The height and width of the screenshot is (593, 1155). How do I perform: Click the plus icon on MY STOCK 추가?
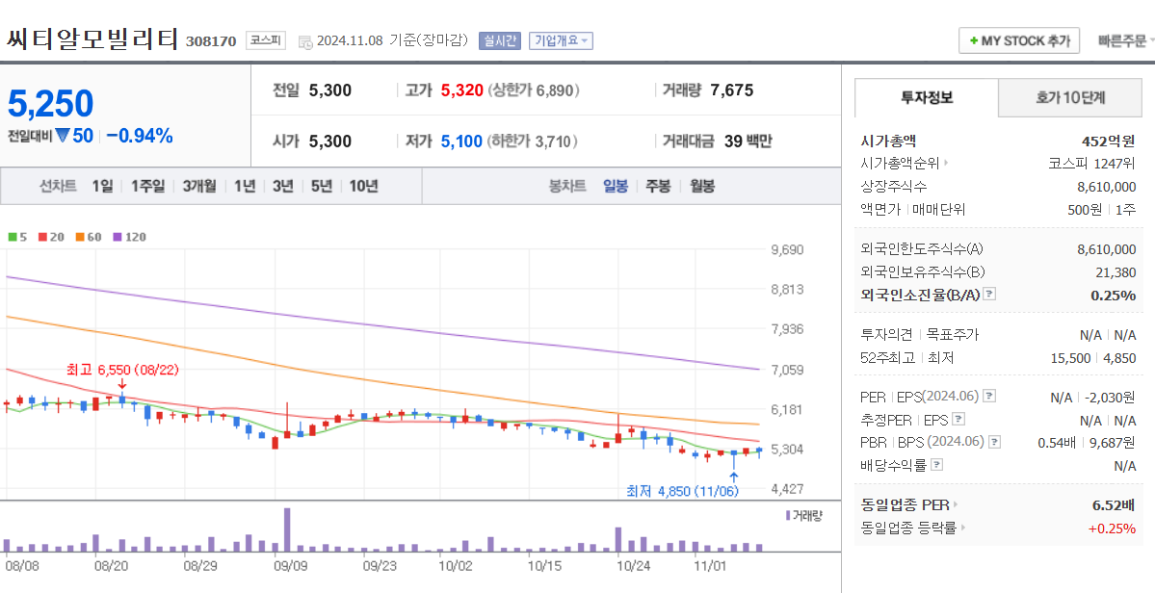point(974,41)
